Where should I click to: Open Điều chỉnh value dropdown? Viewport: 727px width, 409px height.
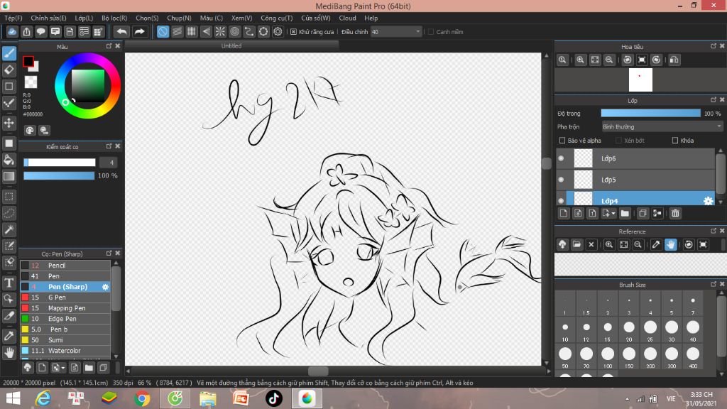coord(396,31)
